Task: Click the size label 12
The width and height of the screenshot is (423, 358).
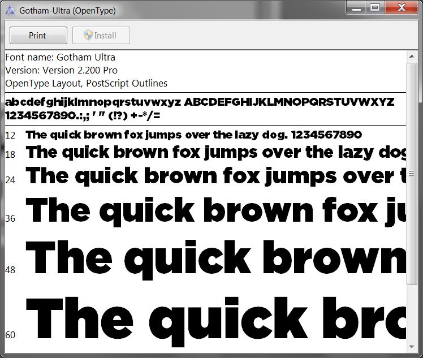Action: click(10, 135)
